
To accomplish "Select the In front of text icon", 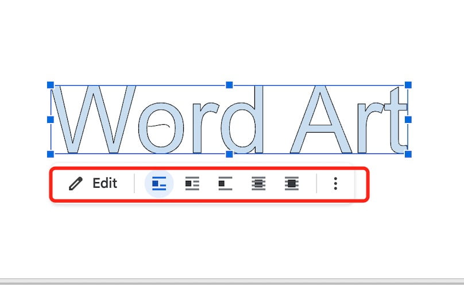I will pos(292,183).
